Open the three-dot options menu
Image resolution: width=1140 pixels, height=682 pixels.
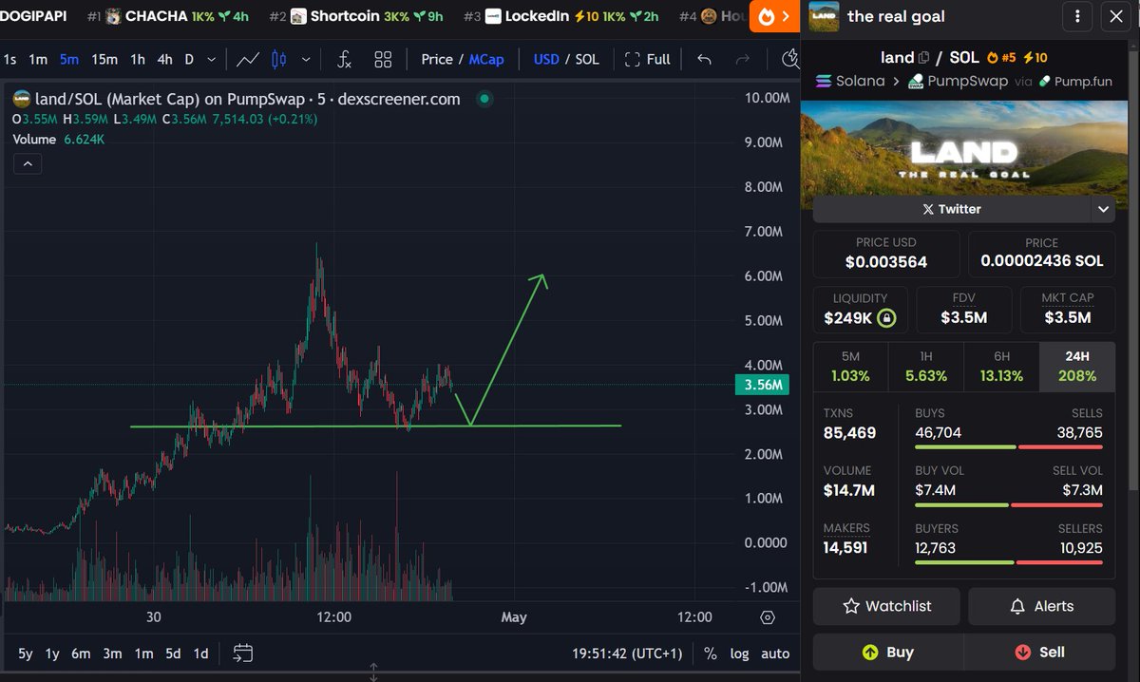click(x=1076, y=16)
